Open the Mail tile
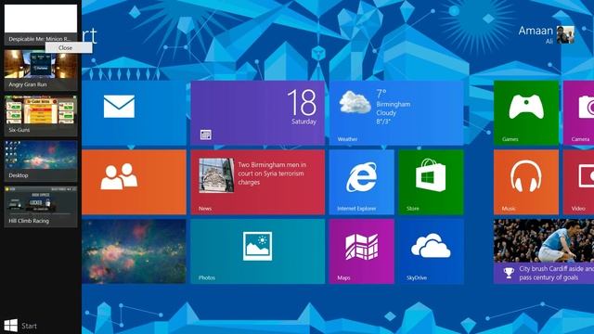This screenshot has width=594, height=334. [x=134, y=113]
